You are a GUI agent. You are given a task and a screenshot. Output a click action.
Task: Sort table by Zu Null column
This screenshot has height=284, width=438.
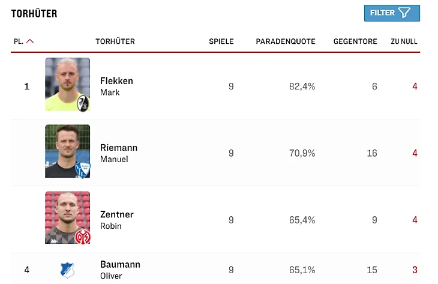tap(404, 41)
